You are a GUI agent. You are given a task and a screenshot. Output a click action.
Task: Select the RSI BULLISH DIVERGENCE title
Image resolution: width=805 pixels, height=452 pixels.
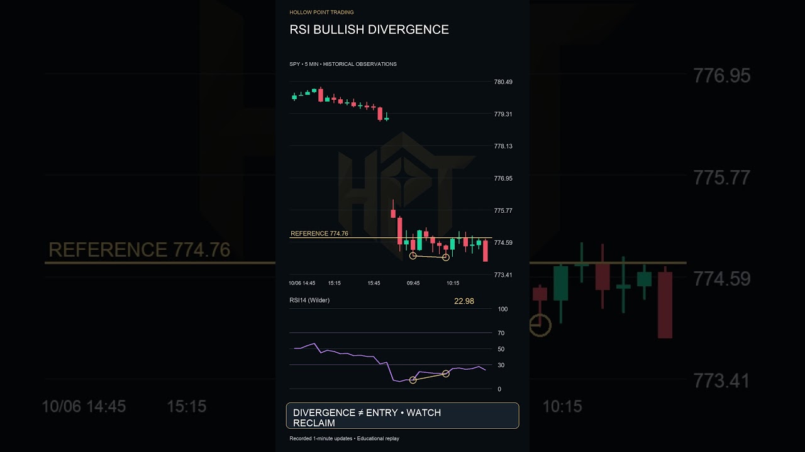tap(369, 30)
